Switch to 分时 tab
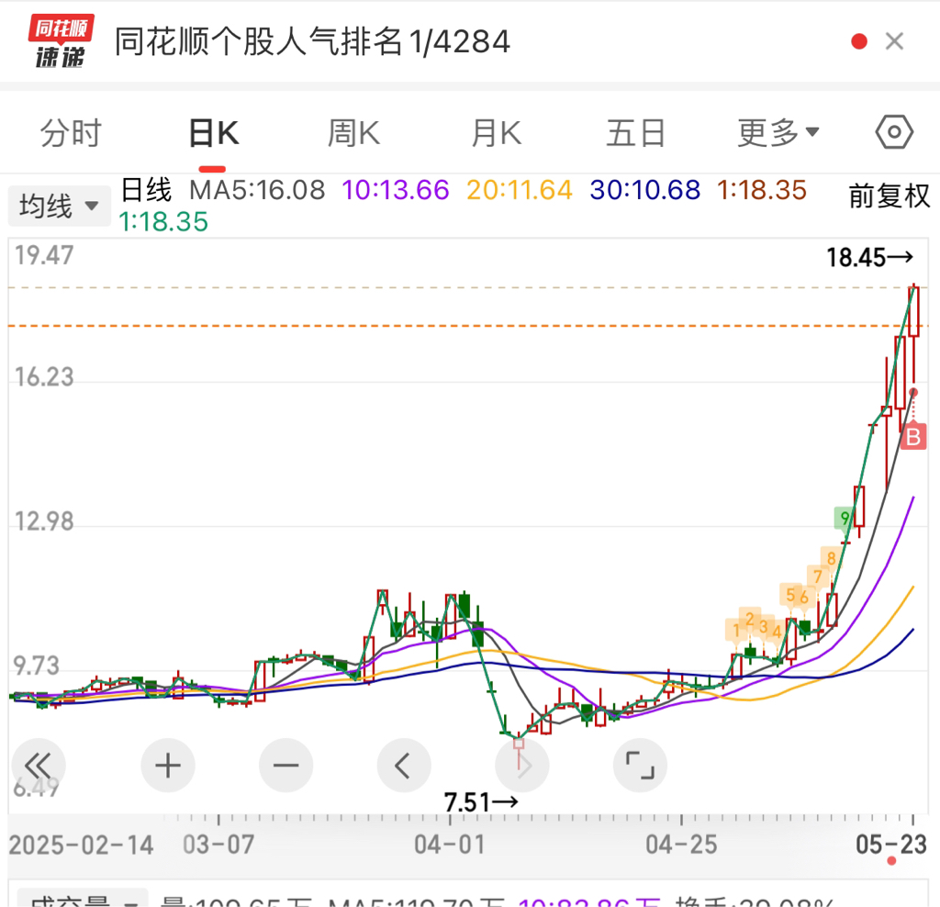This screenshot has width=940, height=907. click(x=71, y=133)
